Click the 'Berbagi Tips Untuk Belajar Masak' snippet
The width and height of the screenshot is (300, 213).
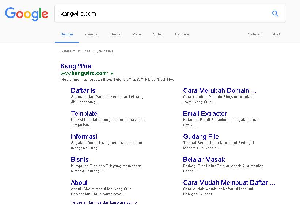pos(223,168)
